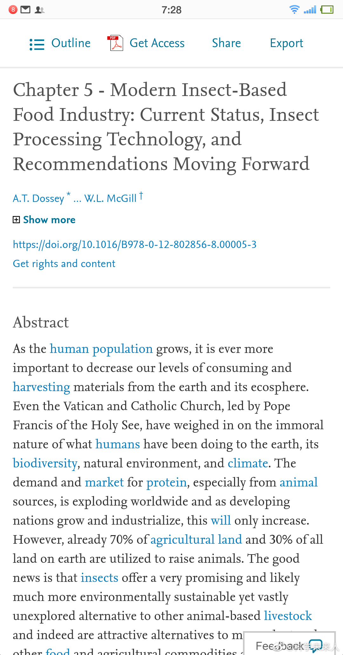Tap the contacts status bar icon
The width and height of the screenshot is (343, 655).
pos(39,10)
